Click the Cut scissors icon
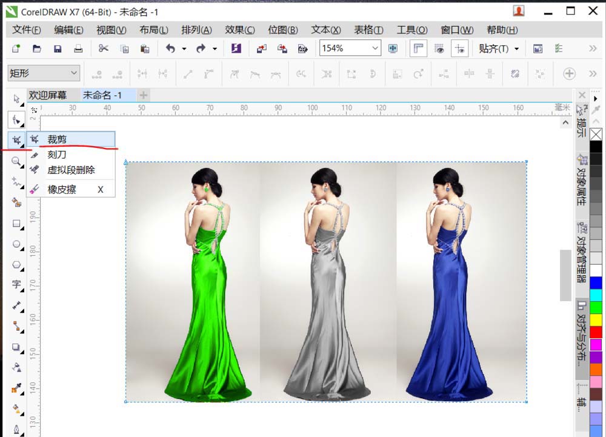This screenshot has width=606, height=437. (104, 48)
